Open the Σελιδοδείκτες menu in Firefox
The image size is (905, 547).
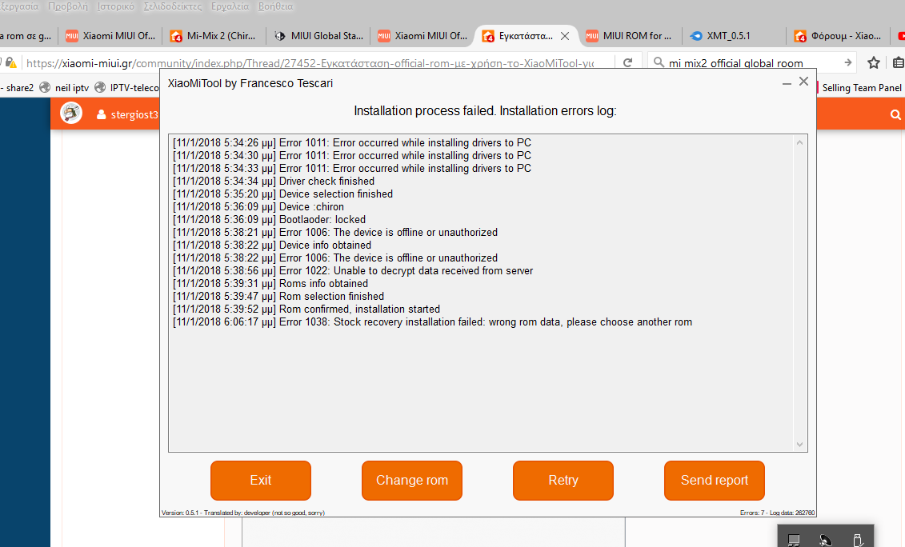click(173, 6)
